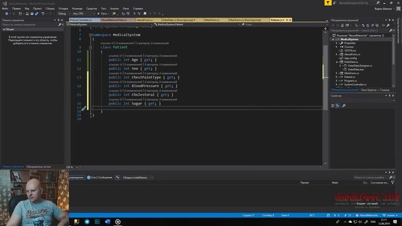Screen dimensions: 402x226
Task: Click the pending changes pencil in status bar
Action: (347, 215)
